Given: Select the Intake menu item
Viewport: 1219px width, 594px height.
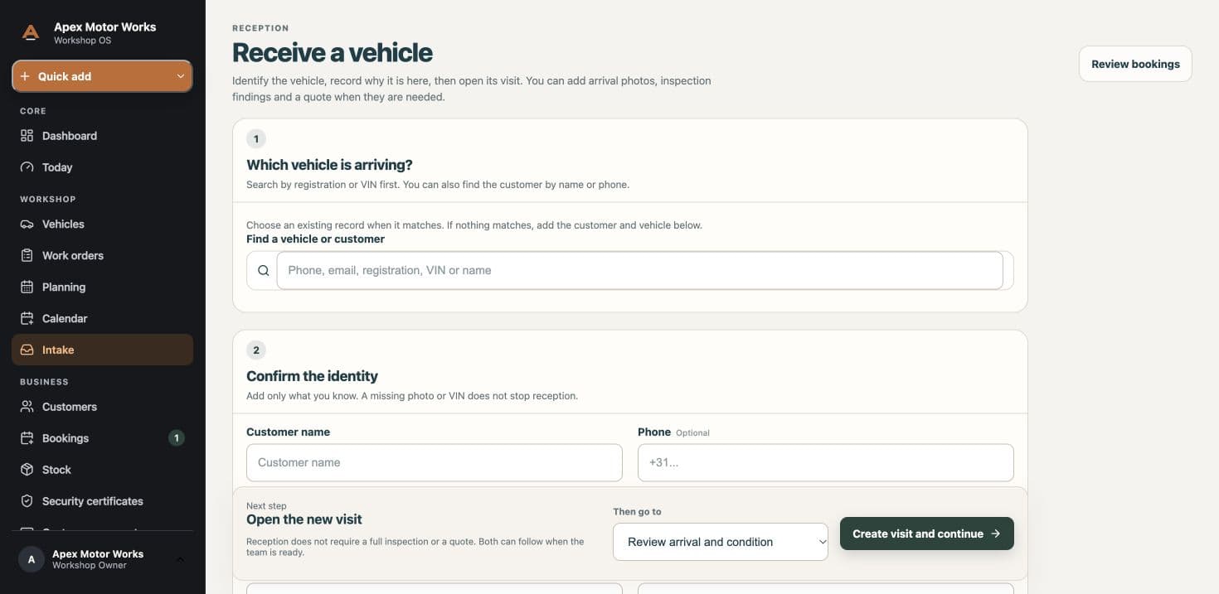Looking at the screenshot, I should click(102, 350).
